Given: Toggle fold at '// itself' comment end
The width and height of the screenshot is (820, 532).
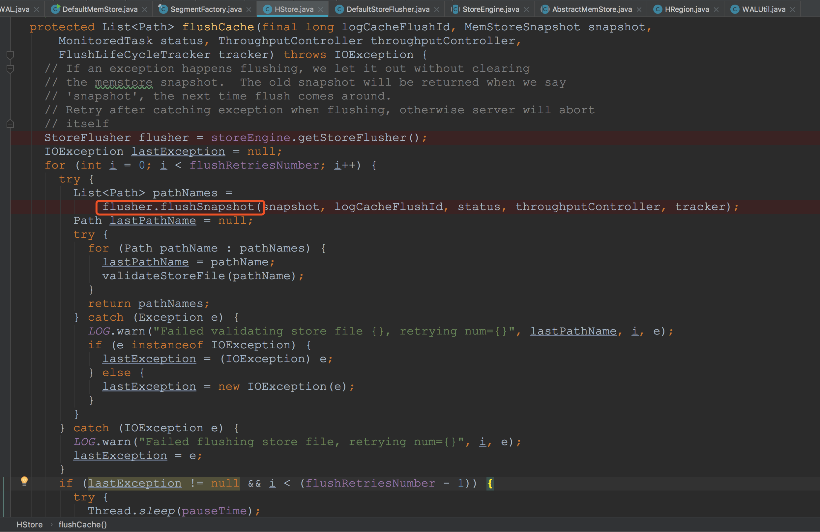Looking at the screenshot, I should 10,124.
